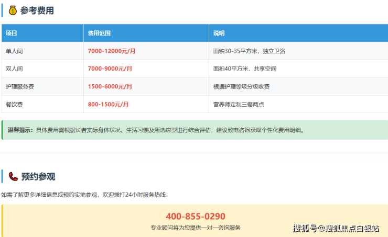Click the 800-1500元/月 price
This screenshot has width=388, height=237.
109,104
